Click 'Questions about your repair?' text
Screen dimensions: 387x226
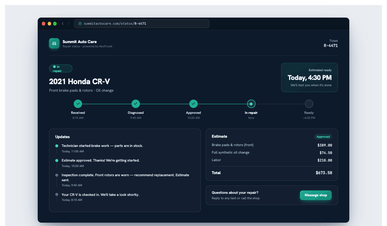pos(235,193)
